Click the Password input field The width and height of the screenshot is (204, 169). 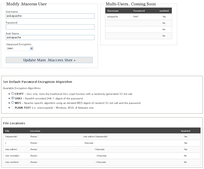[x=50, y=27]
